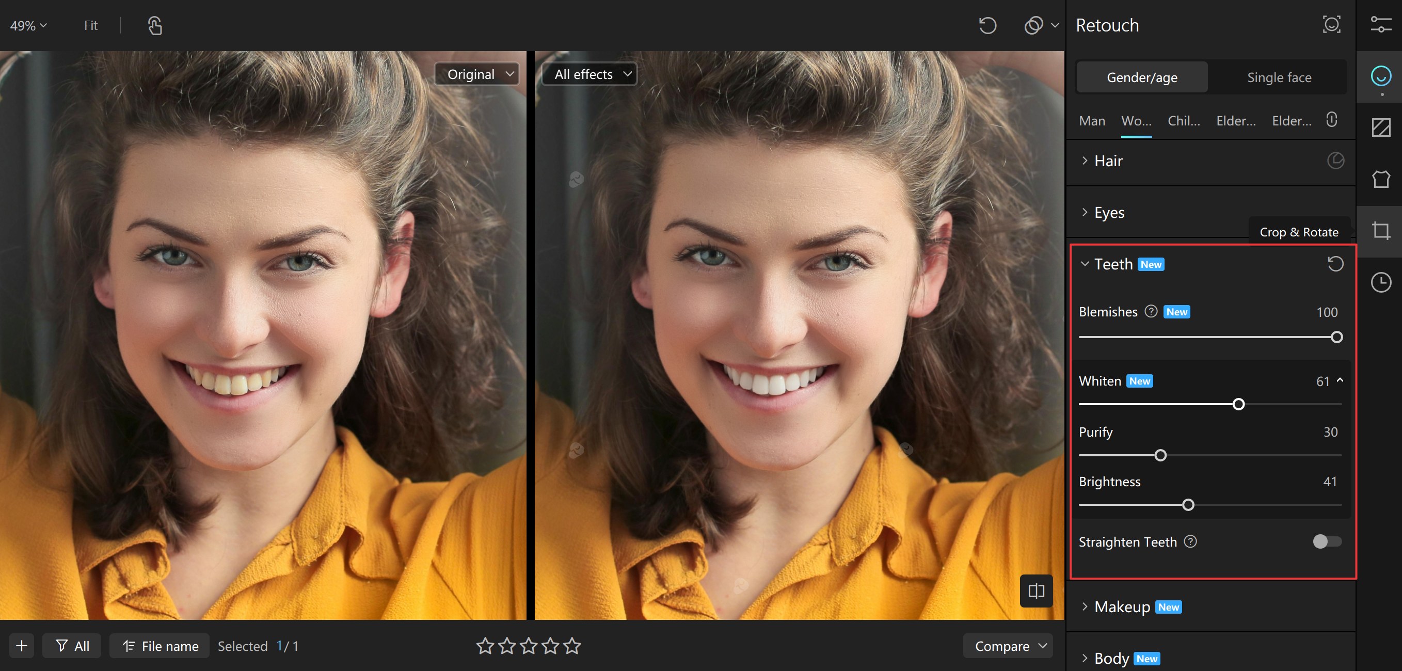Select the Man tab

(1092, 121)
